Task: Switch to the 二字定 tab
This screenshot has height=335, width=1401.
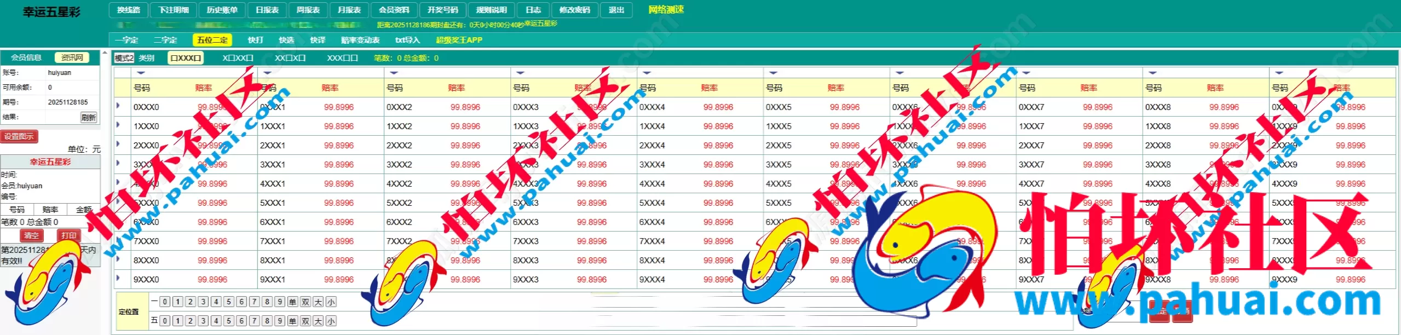Action: point(165,40)
